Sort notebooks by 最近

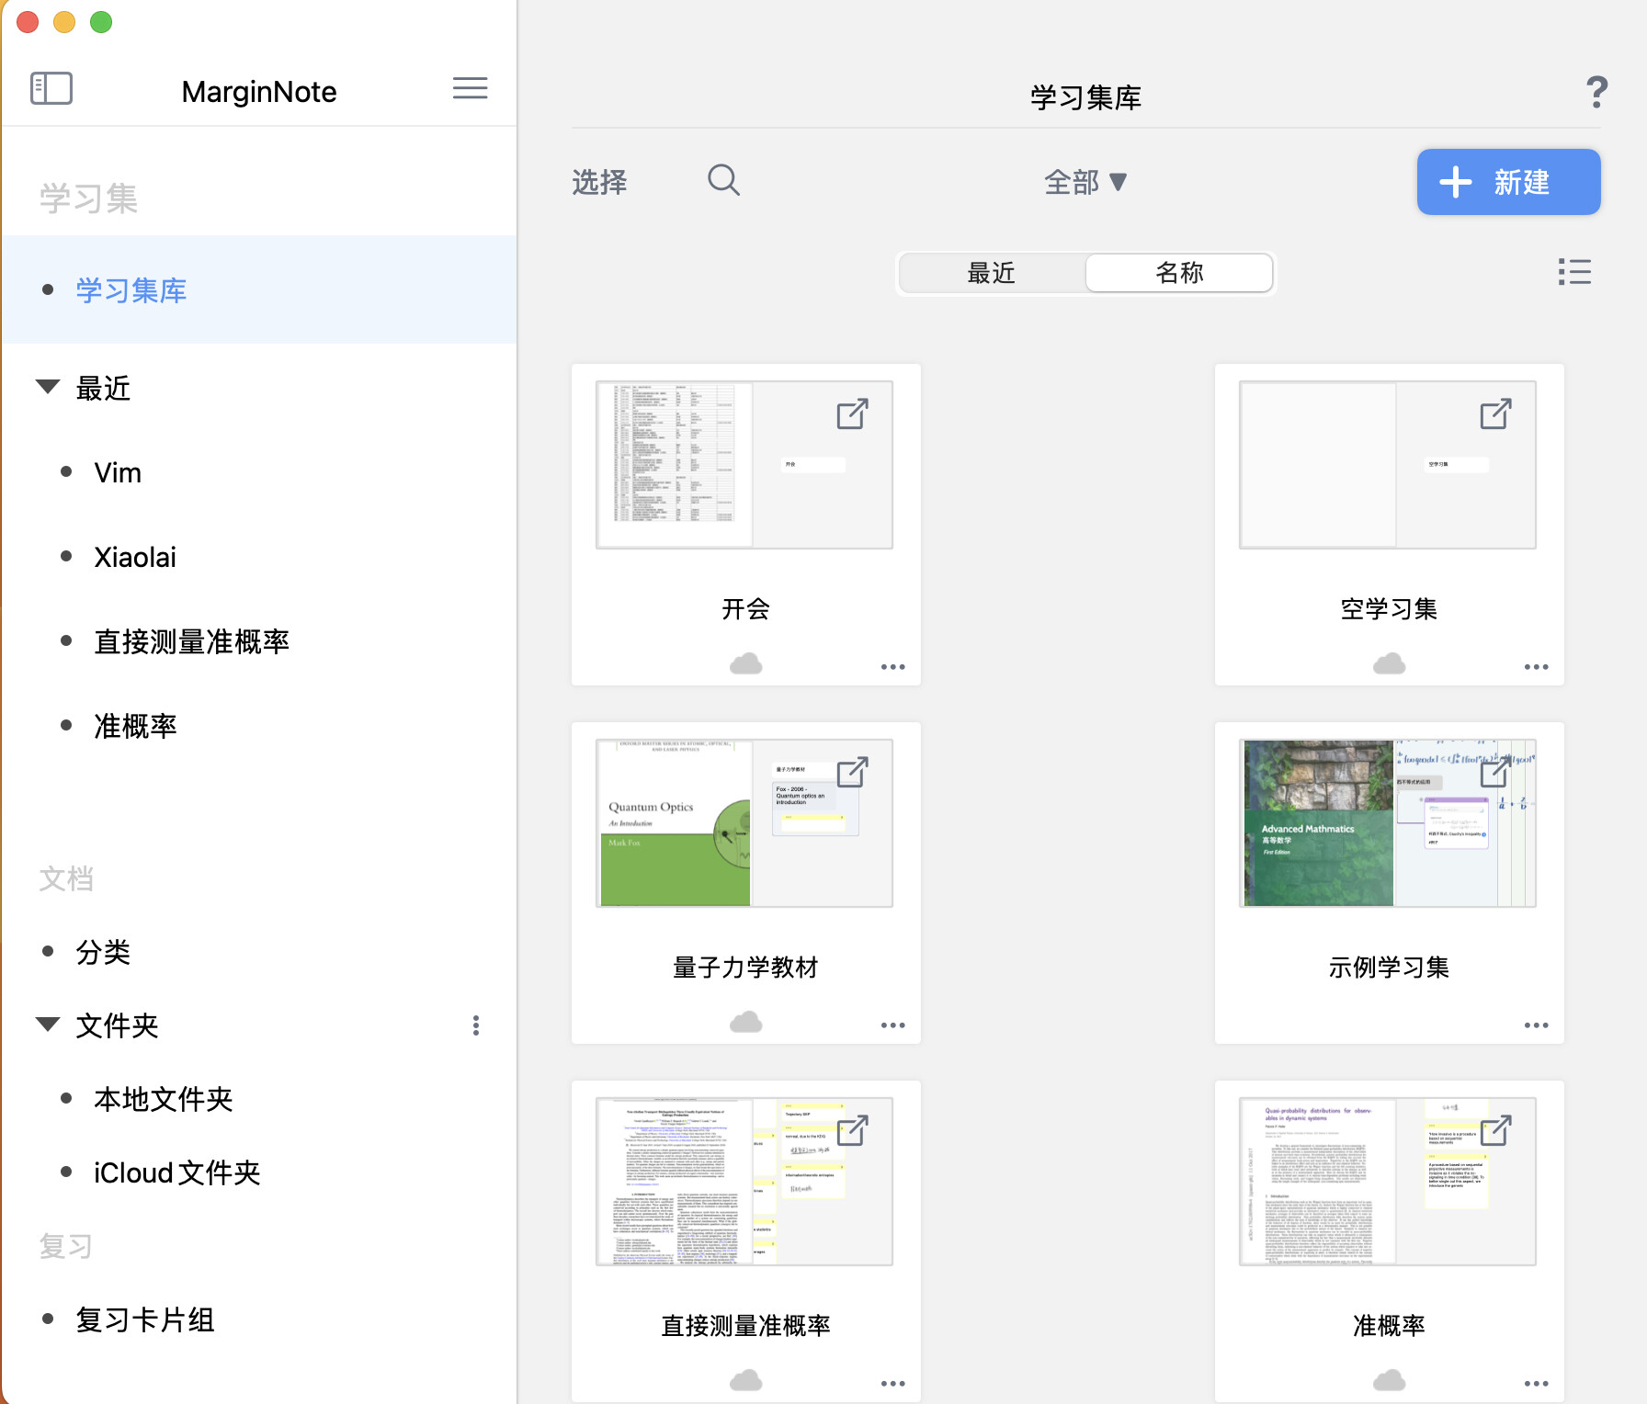pyautogui.click(x=992, y=273)
